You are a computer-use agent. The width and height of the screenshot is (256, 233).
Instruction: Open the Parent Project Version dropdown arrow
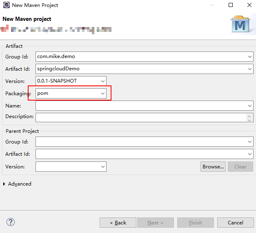point(103,167)
